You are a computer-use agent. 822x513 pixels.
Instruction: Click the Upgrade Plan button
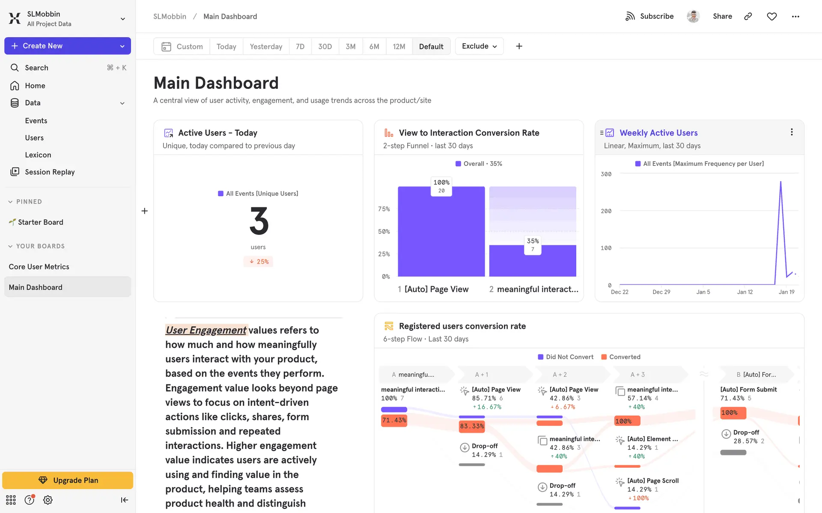pyautogui.click(x=68, y=480)
